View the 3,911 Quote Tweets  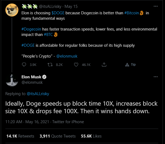[x=58, y=136]
